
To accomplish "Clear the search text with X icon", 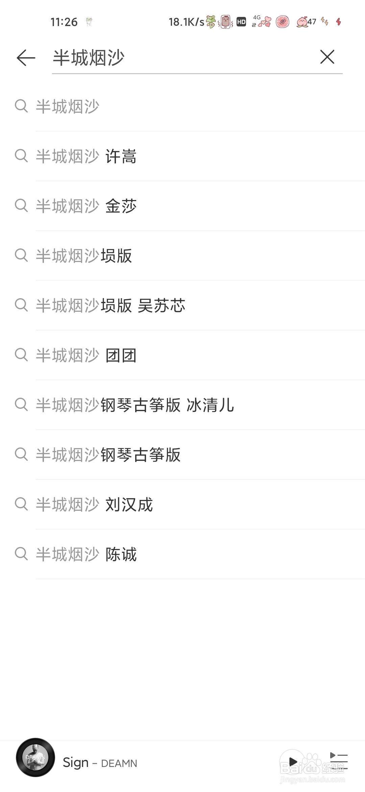I will tap(327, 57).
